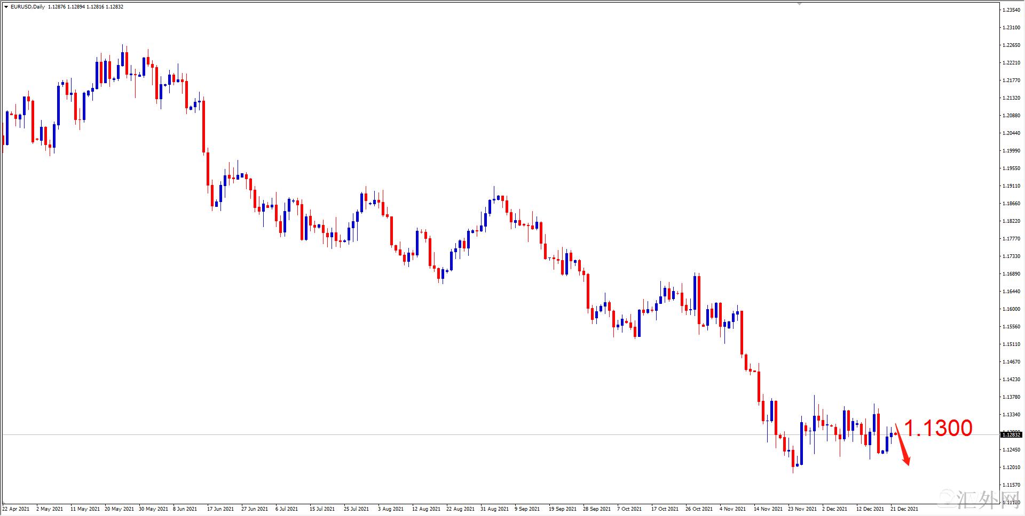Click the 11 May 2021 date label

click(85, 509)
